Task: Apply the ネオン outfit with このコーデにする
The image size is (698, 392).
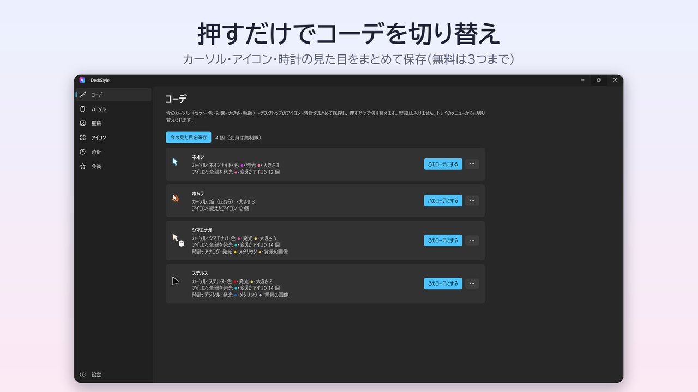Action: pyautogui.click(x=443, y=164)
